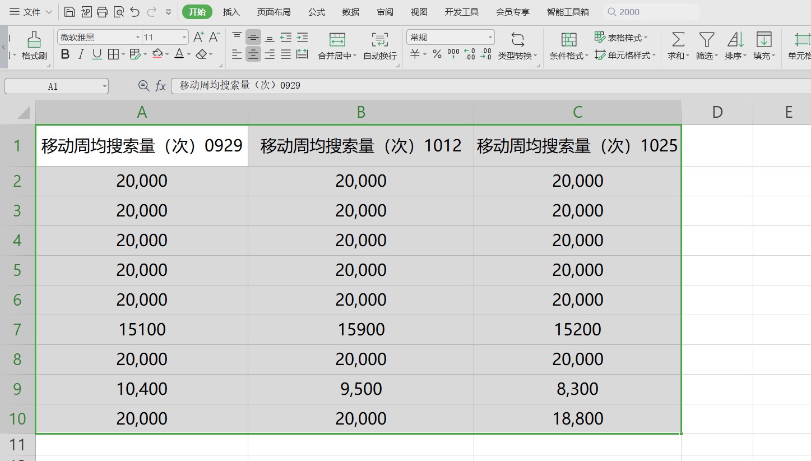This screenshot has width=811, height=461.
Task: Open the Name Box dropdown arrow
Action: (x=104, y=86)
